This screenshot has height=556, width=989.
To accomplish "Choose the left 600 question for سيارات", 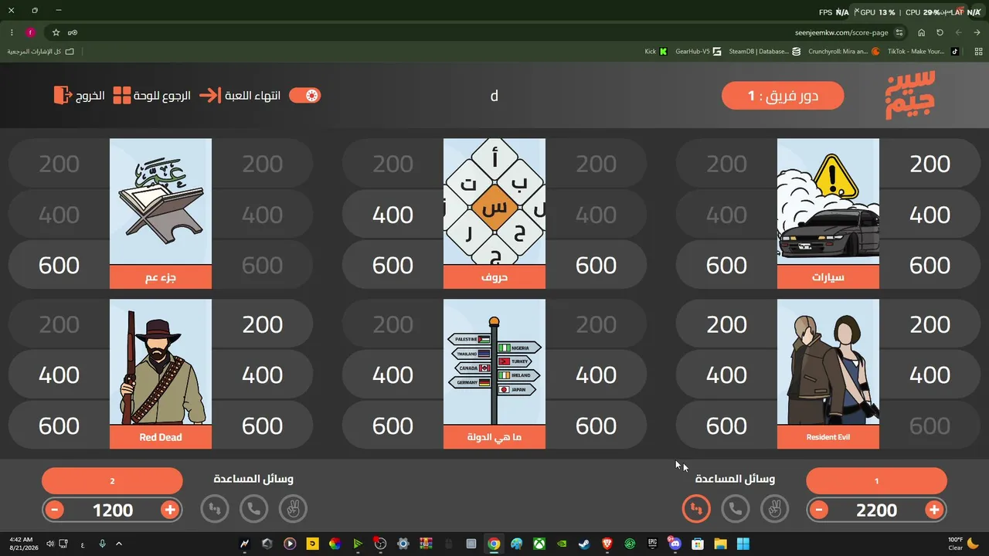I will point(726,266).
